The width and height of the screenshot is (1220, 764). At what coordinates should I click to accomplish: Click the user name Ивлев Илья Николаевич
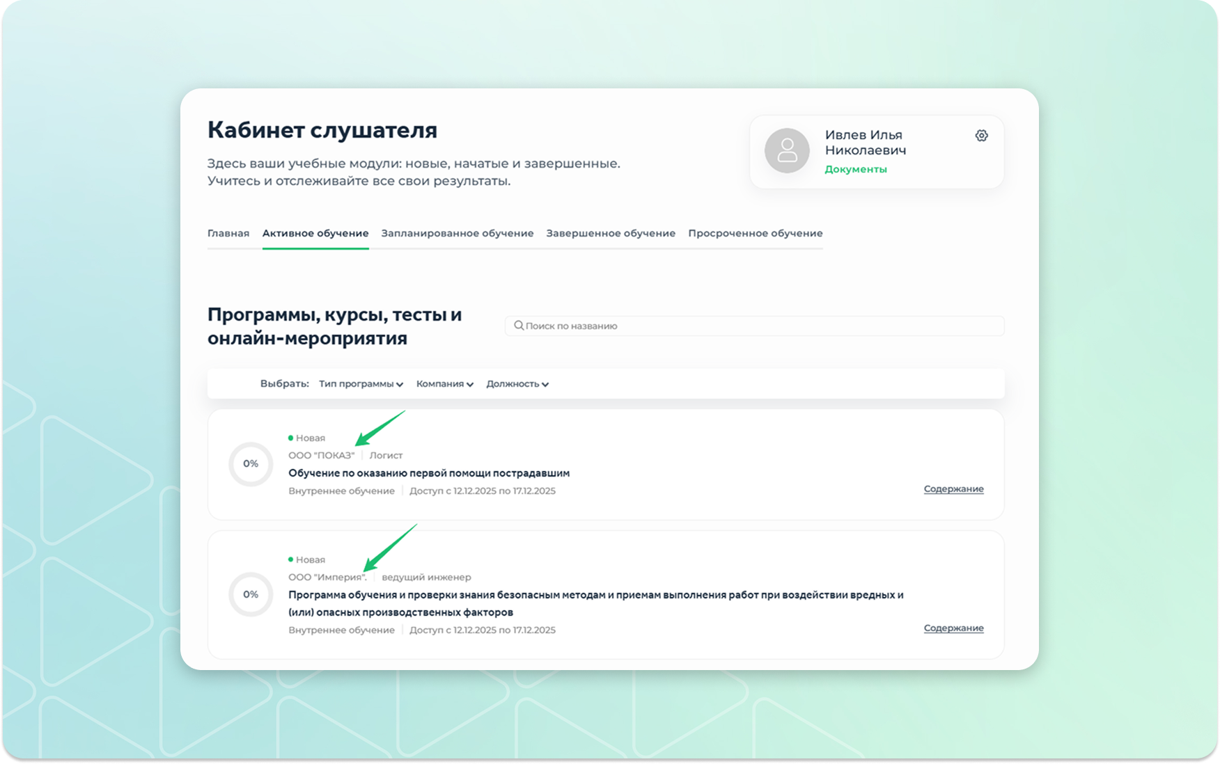866,143
